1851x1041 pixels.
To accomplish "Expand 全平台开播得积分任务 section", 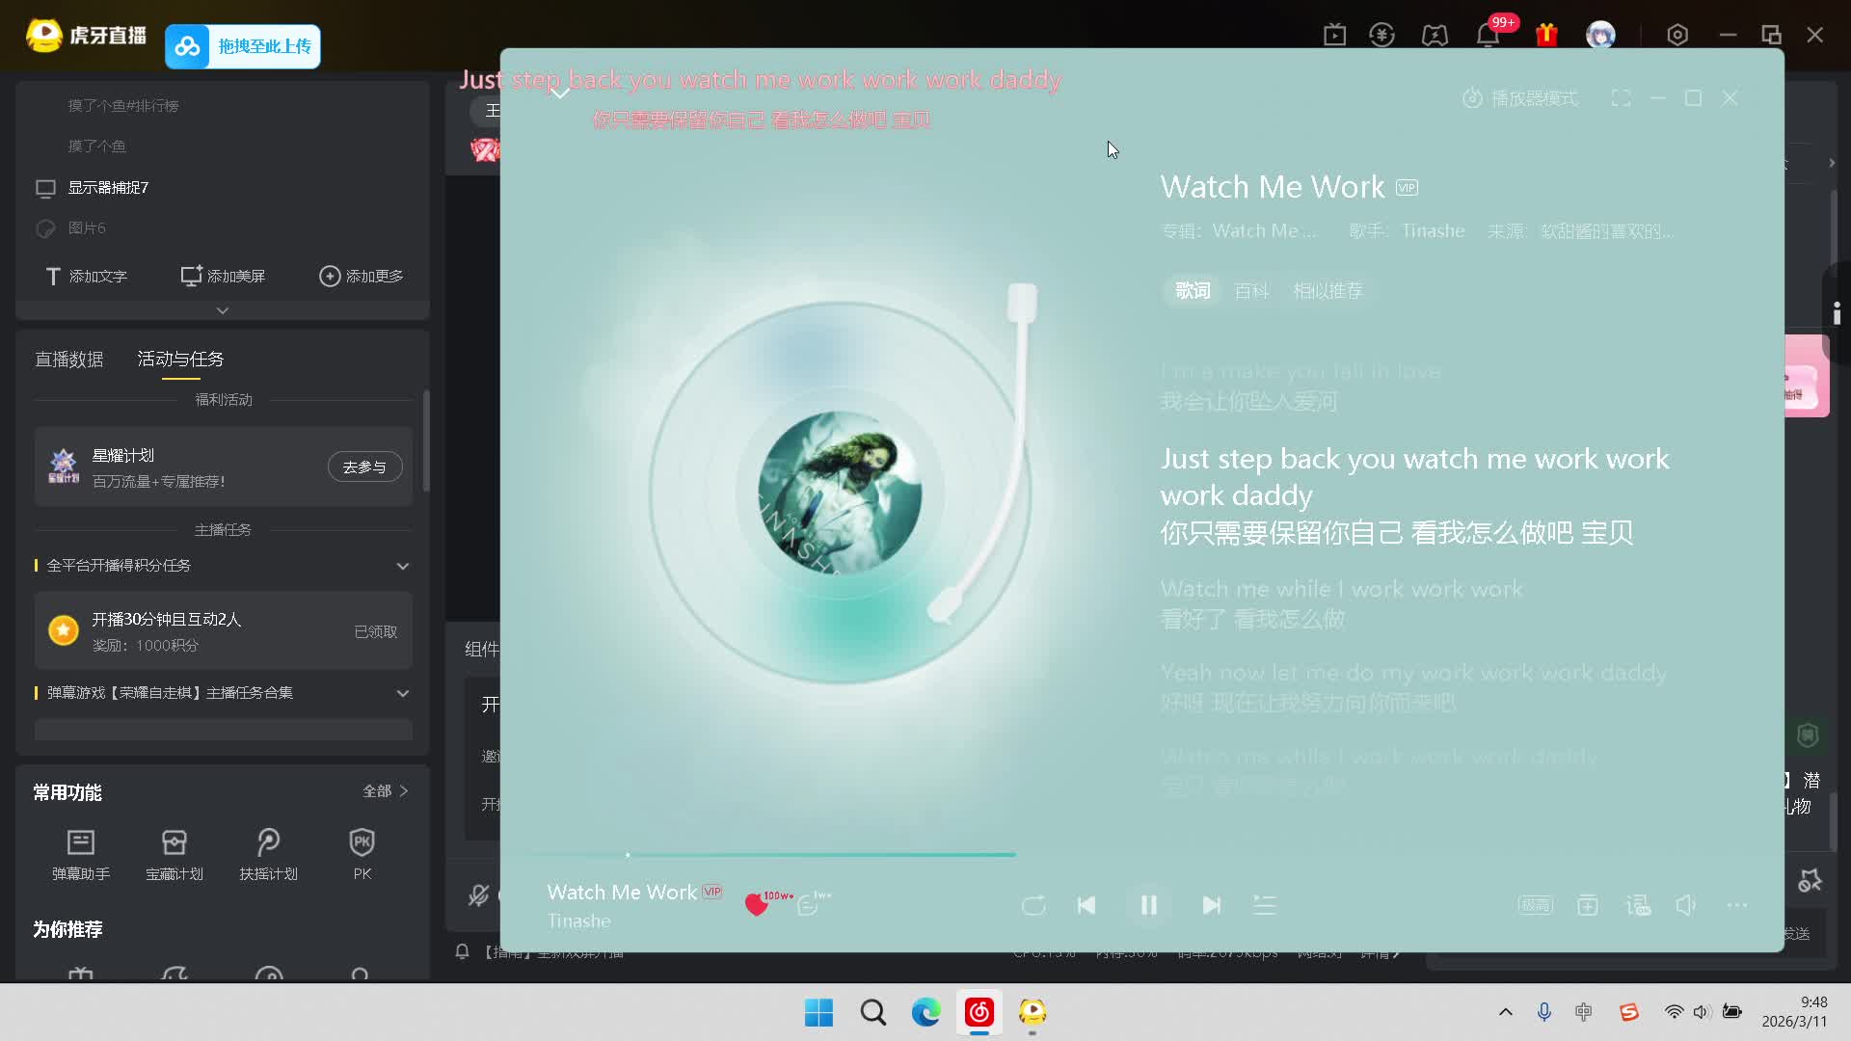I will (x=403, y=566).
